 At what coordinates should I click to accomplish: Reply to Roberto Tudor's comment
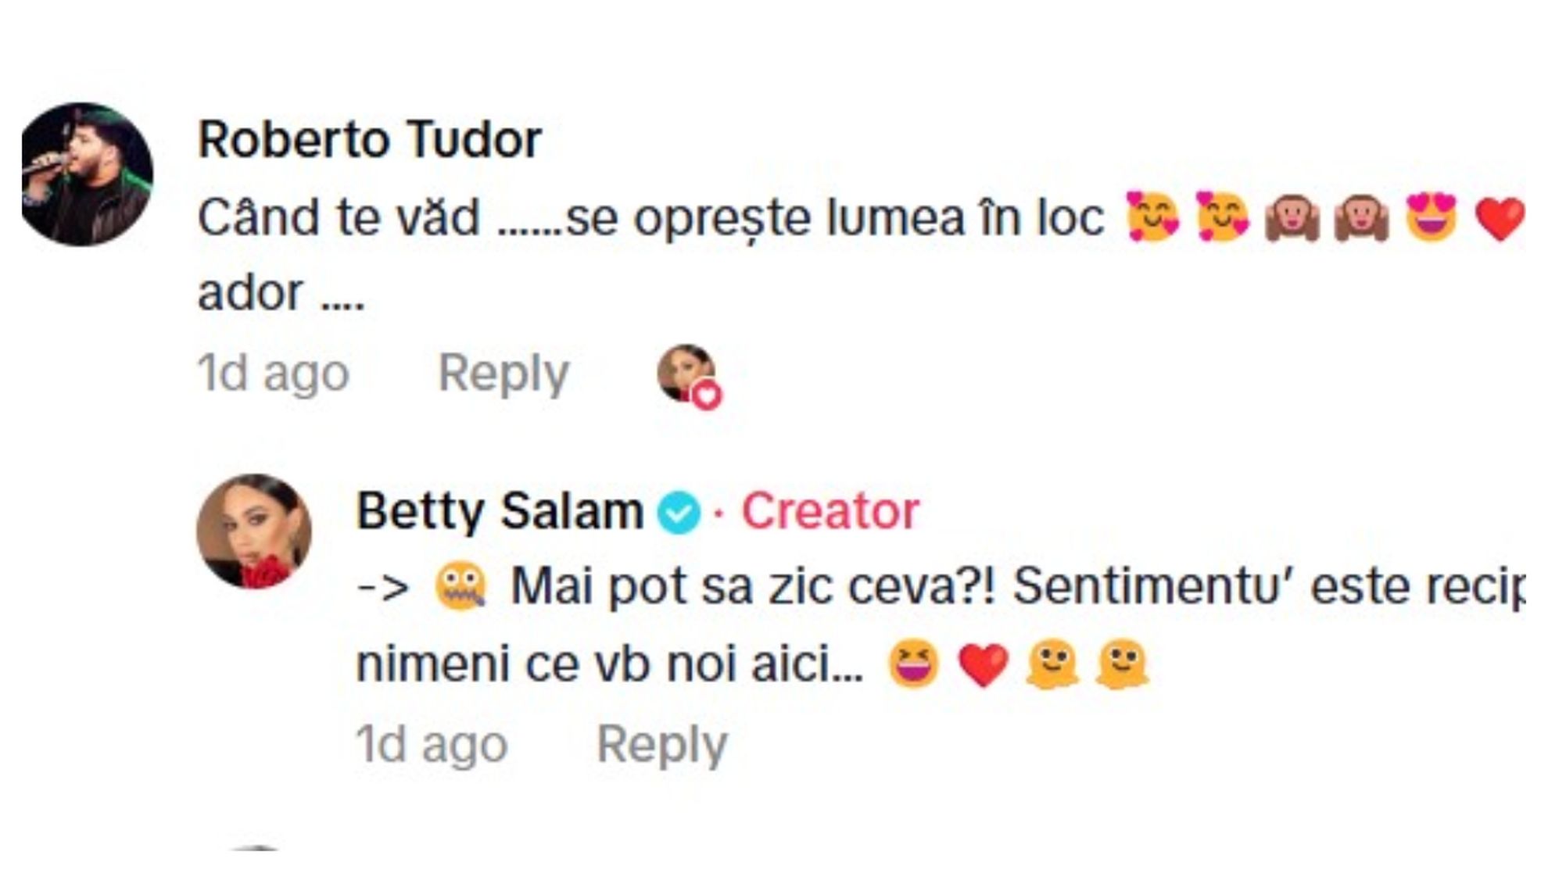coord(503,373)
